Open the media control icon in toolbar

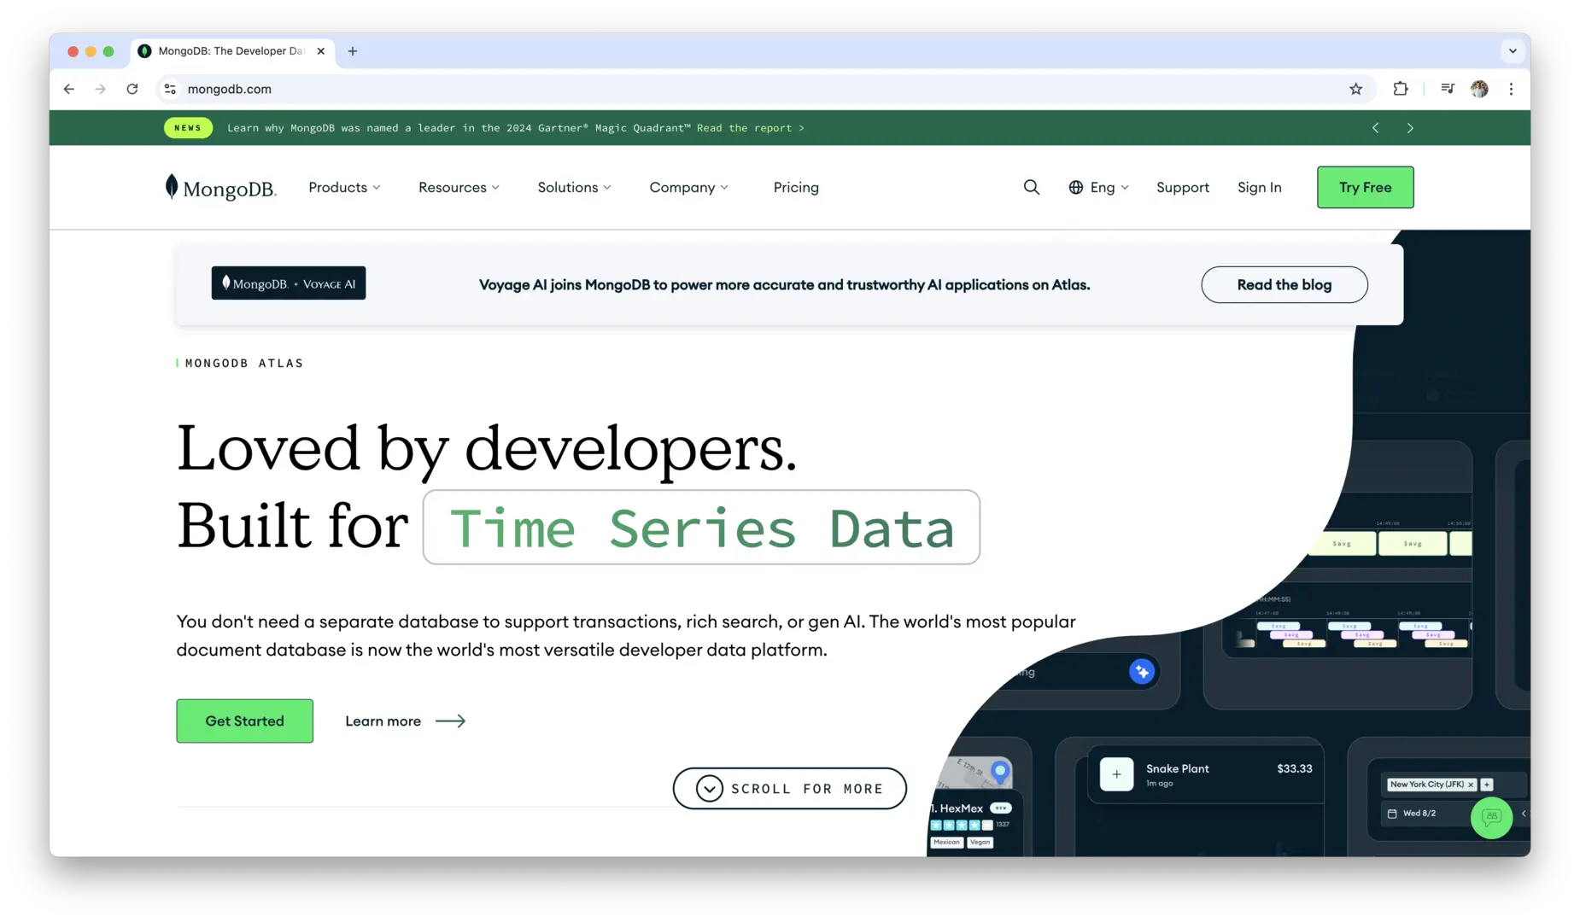(x=1448, y=89)
